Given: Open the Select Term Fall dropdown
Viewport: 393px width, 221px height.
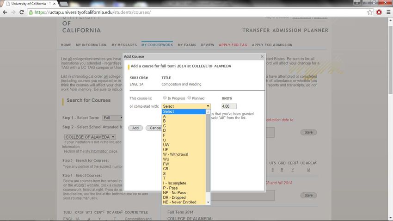Looking at the screenshot, I should coord(112,118).
